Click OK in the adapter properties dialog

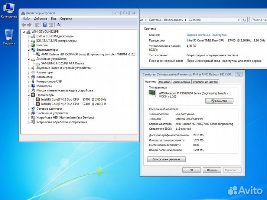pos(191,170)
